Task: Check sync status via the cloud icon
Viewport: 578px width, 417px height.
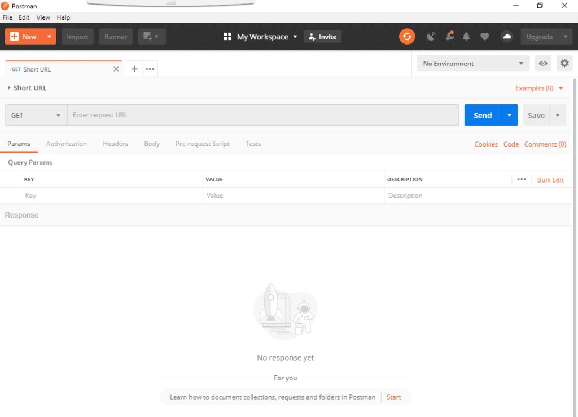Action: (x=506, y=36)
